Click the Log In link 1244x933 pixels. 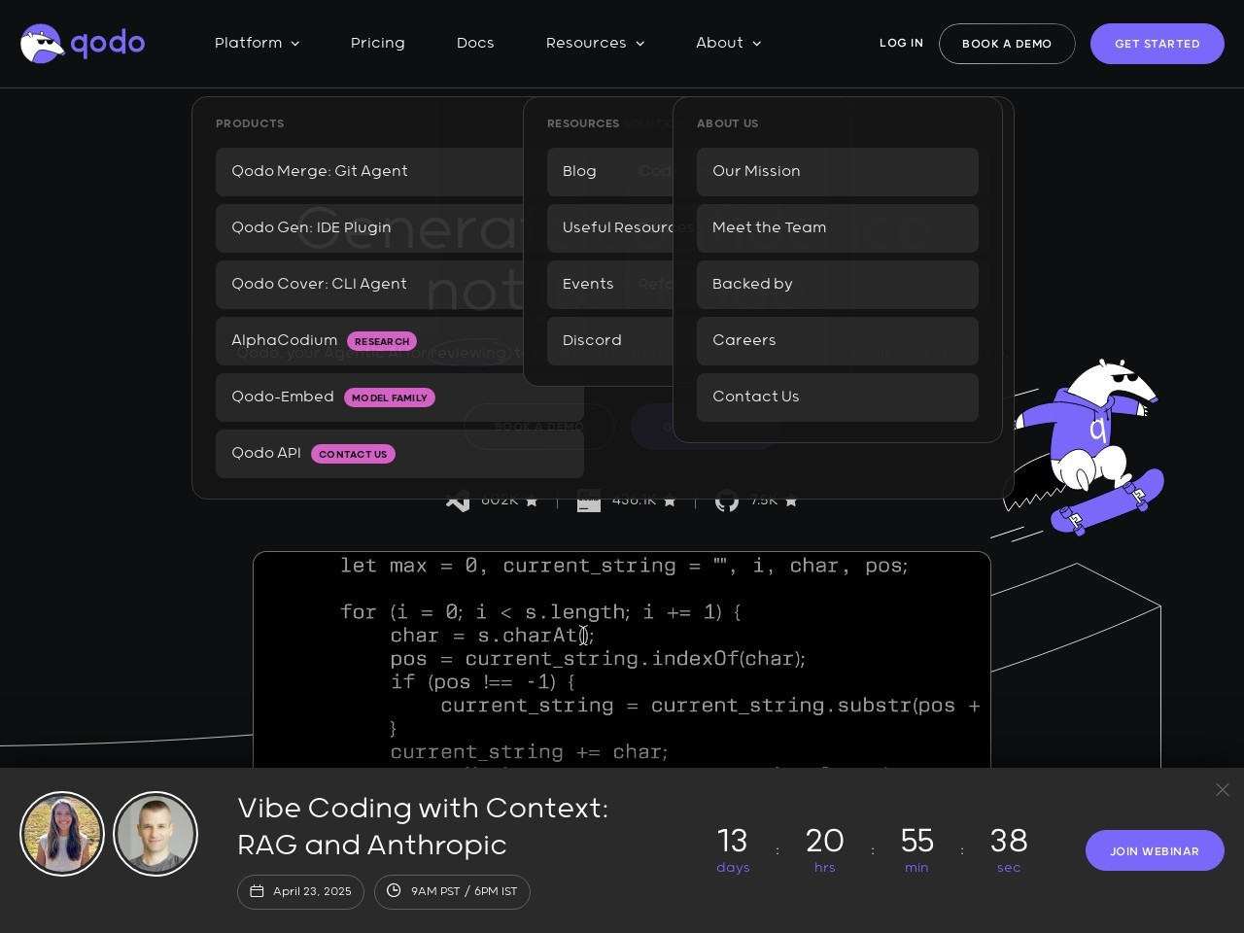click(901, 43)
